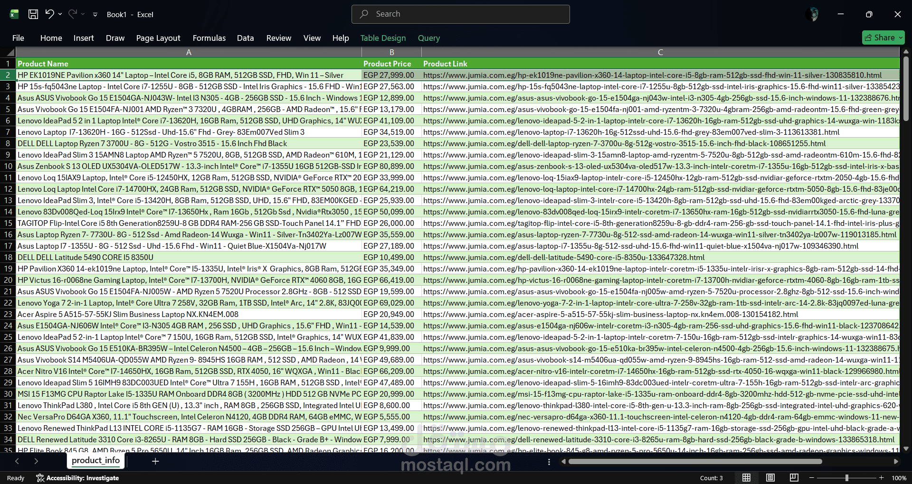This screenshot has width=912, height=484.
Task: Click the Product Price header cell
Action: click(392, 64)
